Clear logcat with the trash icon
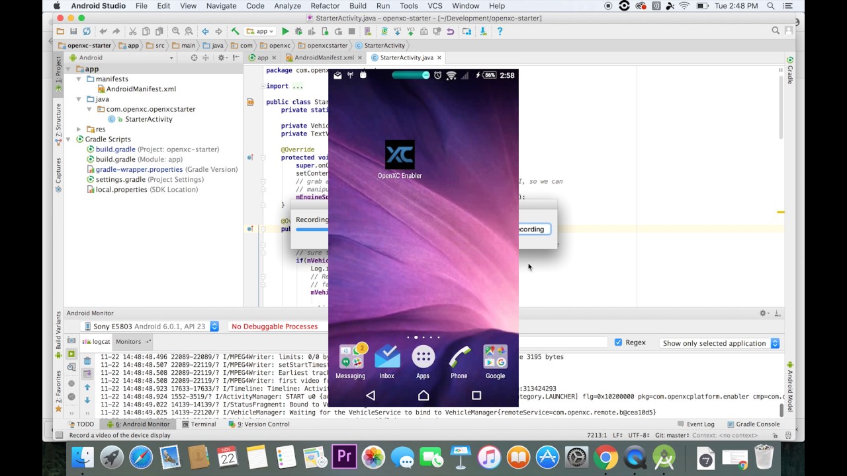 coord(87,361)
